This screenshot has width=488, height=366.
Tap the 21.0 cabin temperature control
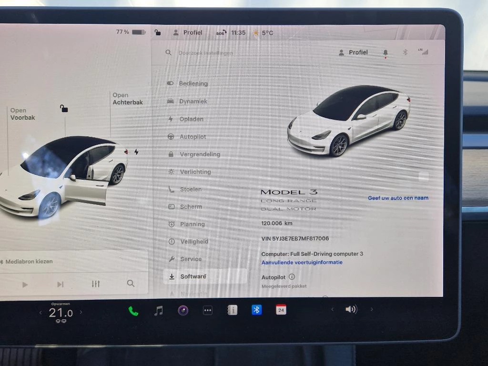tap(61, 312)
